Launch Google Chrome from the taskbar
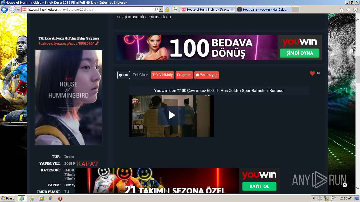Image resolution: width=360 pixels, height=202 pixels. [51, 198]
